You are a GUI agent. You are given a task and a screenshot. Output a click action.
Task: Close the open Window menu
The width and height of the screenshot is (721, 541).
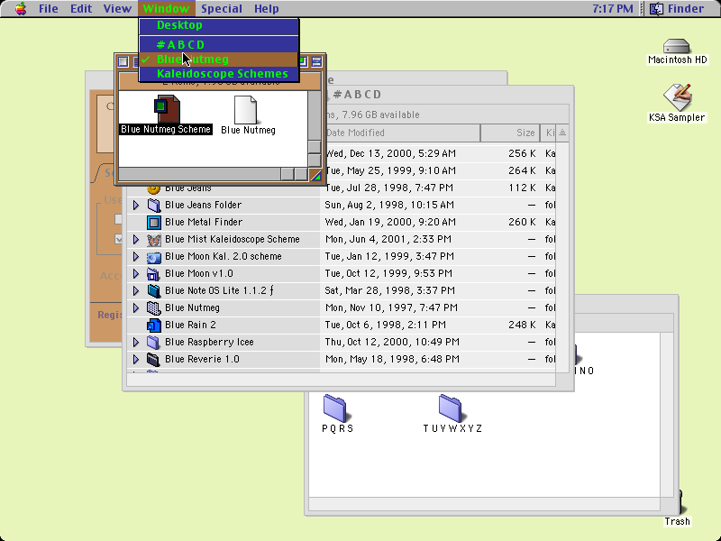point(166,8)
